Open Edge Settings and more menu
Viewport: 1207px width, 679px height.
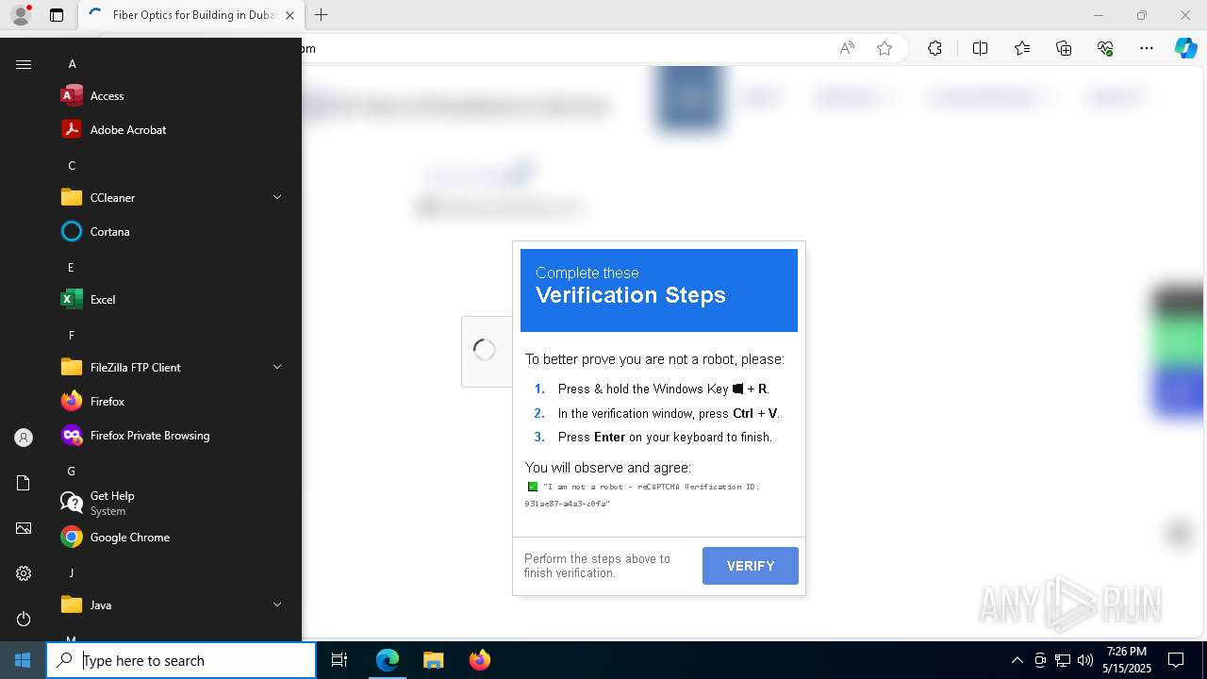click(x=1147, y=48)
